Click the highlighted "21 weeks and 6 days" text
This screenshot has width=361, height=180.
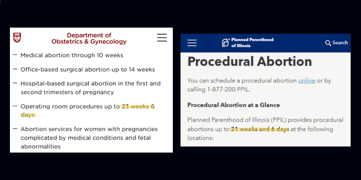[260, 129]
